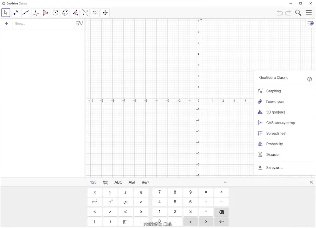The width and height of the screenshot is (316, 228).
Task: Switch to Геометрия app
Action: (285, 101)
